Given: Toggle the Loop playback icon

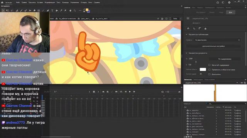Looking at the screenshot, I should pyautogui.click(x=121, y=92).
